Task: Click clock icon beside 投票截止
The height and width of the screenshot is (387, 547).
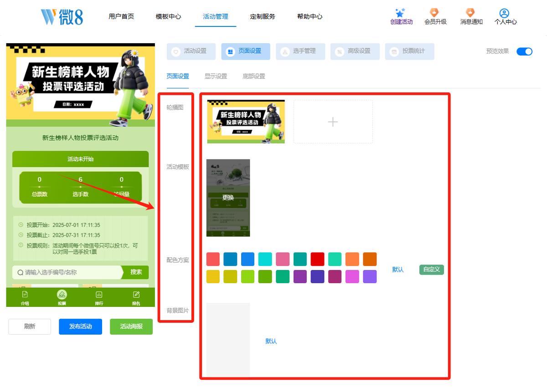Action: 21,235
